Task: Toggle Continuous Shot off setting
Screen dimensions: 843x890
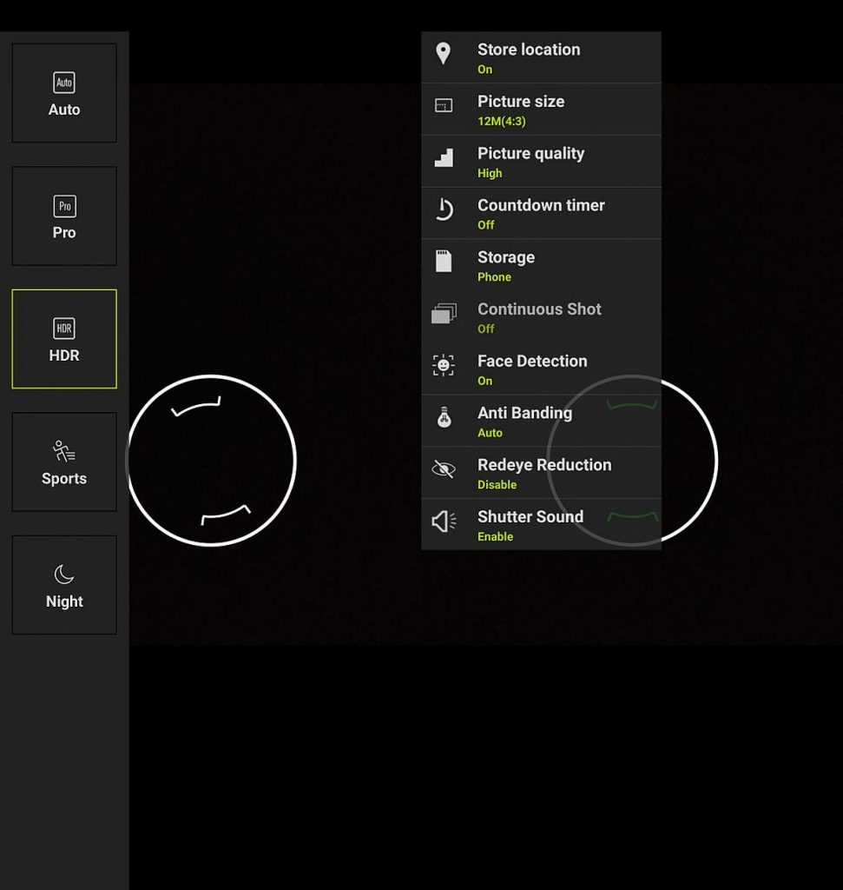Action: click(x=542, y=317)
